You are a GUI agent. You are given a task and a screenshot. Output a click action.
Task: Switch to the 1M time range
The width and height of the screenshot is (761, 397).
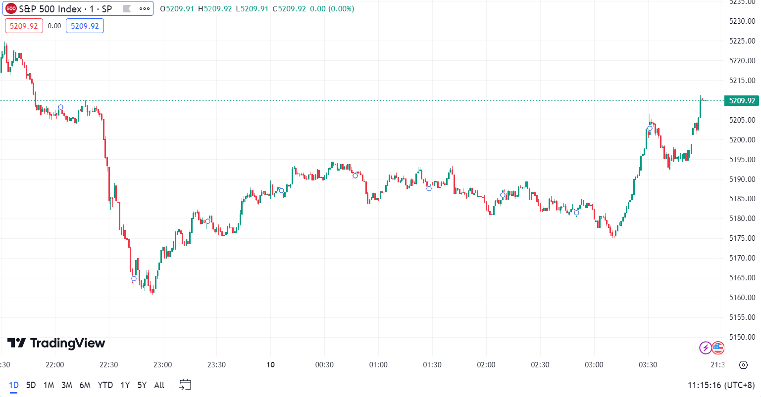pyautogui.click(x=49, y=385)
